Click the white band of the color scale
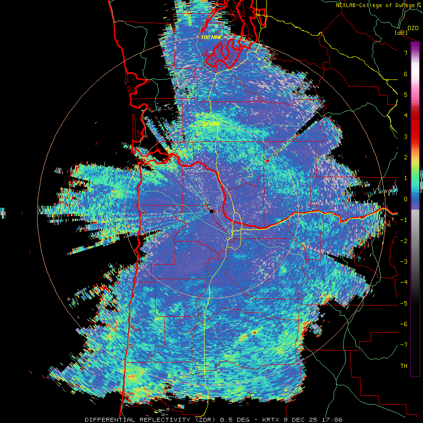The image size is (423, 423). (x=415, y=71)
